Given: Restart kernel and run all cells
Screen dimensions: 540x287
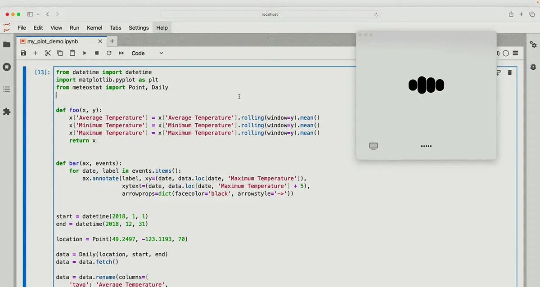Looking at the screenshot, I should point(121,53).
